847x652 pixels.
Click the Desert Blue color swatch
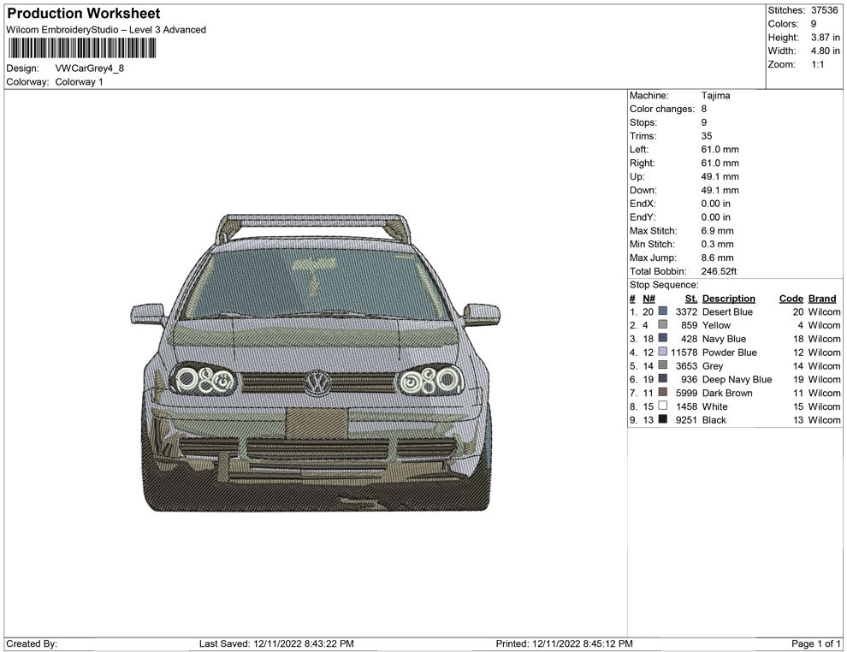point(663,311)
